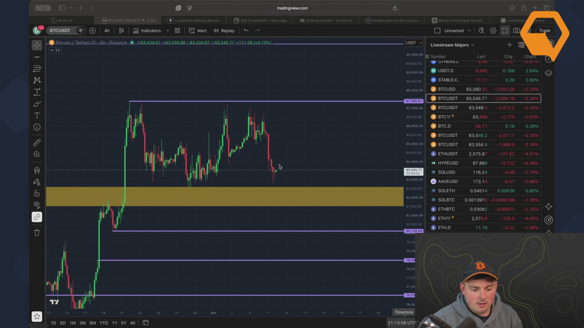Select the crosshair cursor tool
Image resolution: width=584 pixels, height=328 pixels.
point(37,45)
